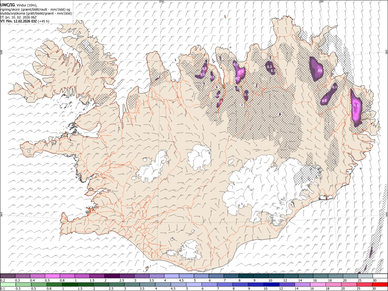Click the '20' label in the lower legend row
The height and width of the screenshot is (291, 388).
[x=343, y=289]
